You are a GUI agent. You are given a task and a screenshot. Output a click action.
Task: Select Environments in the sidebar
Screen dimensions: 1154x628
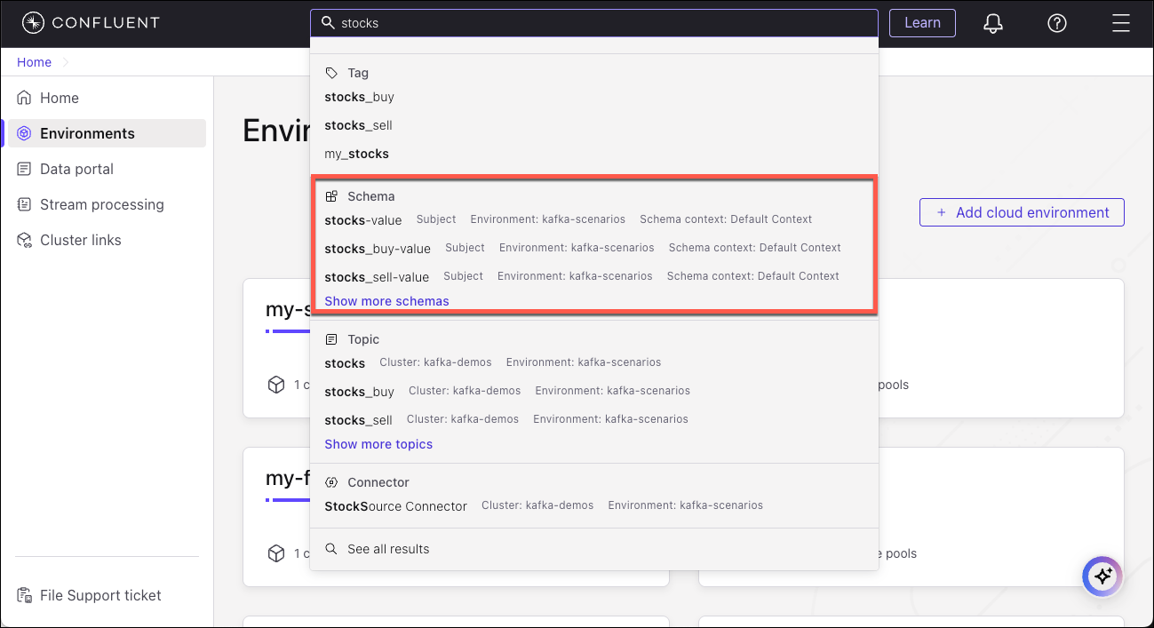[88, 132]
